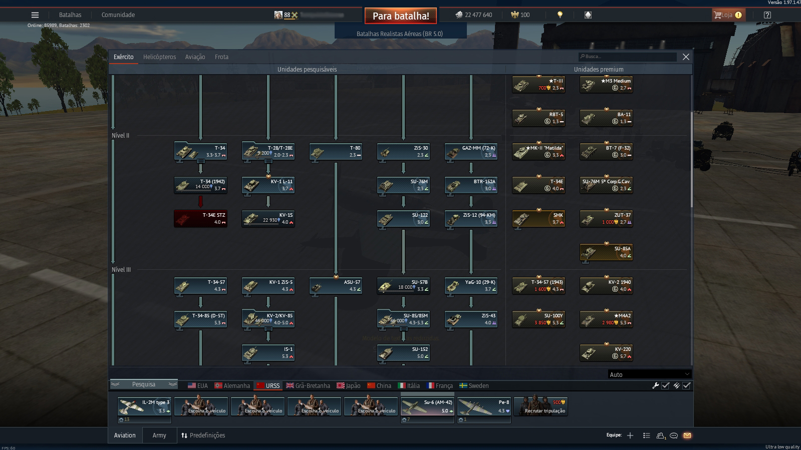801x450 pixels.
Task: Add a squad member with plus icon
Action: click(630, 435)
